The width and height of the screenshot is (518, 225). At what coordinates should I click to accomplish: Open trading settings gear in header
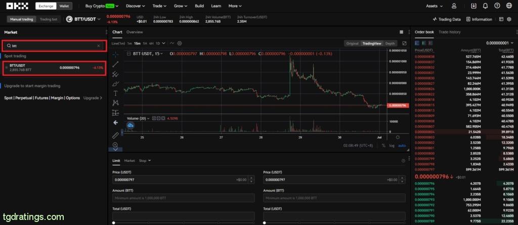point(509,19)
